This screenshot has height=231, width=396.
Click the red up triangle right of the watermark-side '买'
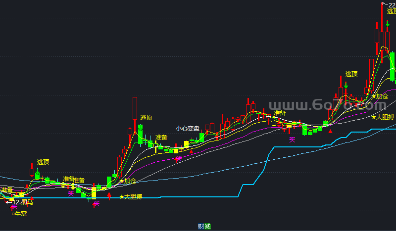coord(330,131)
